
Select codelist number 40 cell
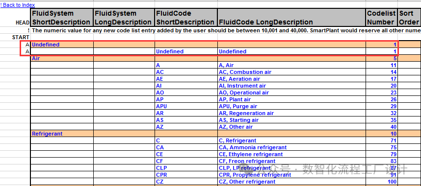(x=382, y=127)
